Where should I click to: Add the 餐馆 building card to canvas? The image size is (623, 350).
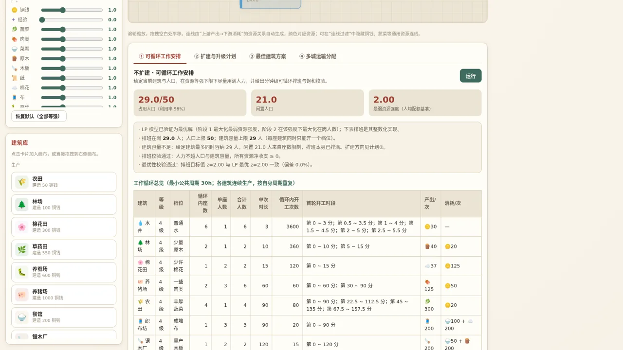point(64,317)
